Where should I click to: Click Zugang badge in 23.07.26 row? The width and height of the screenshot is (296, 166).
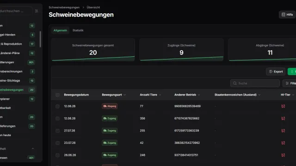pyautogui.click(x=110, y=143)
